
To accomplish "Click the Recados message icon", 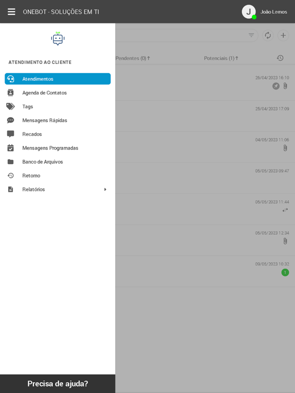I will pos(11,134).
